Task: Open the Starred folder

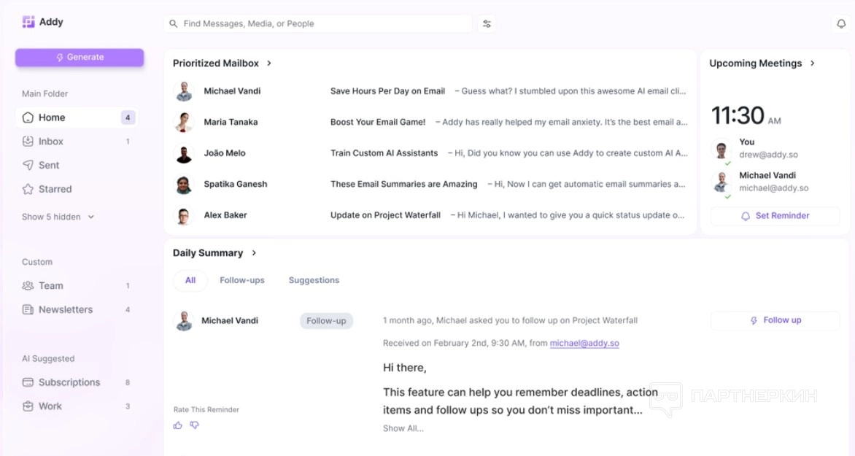Action: (55, 189)
